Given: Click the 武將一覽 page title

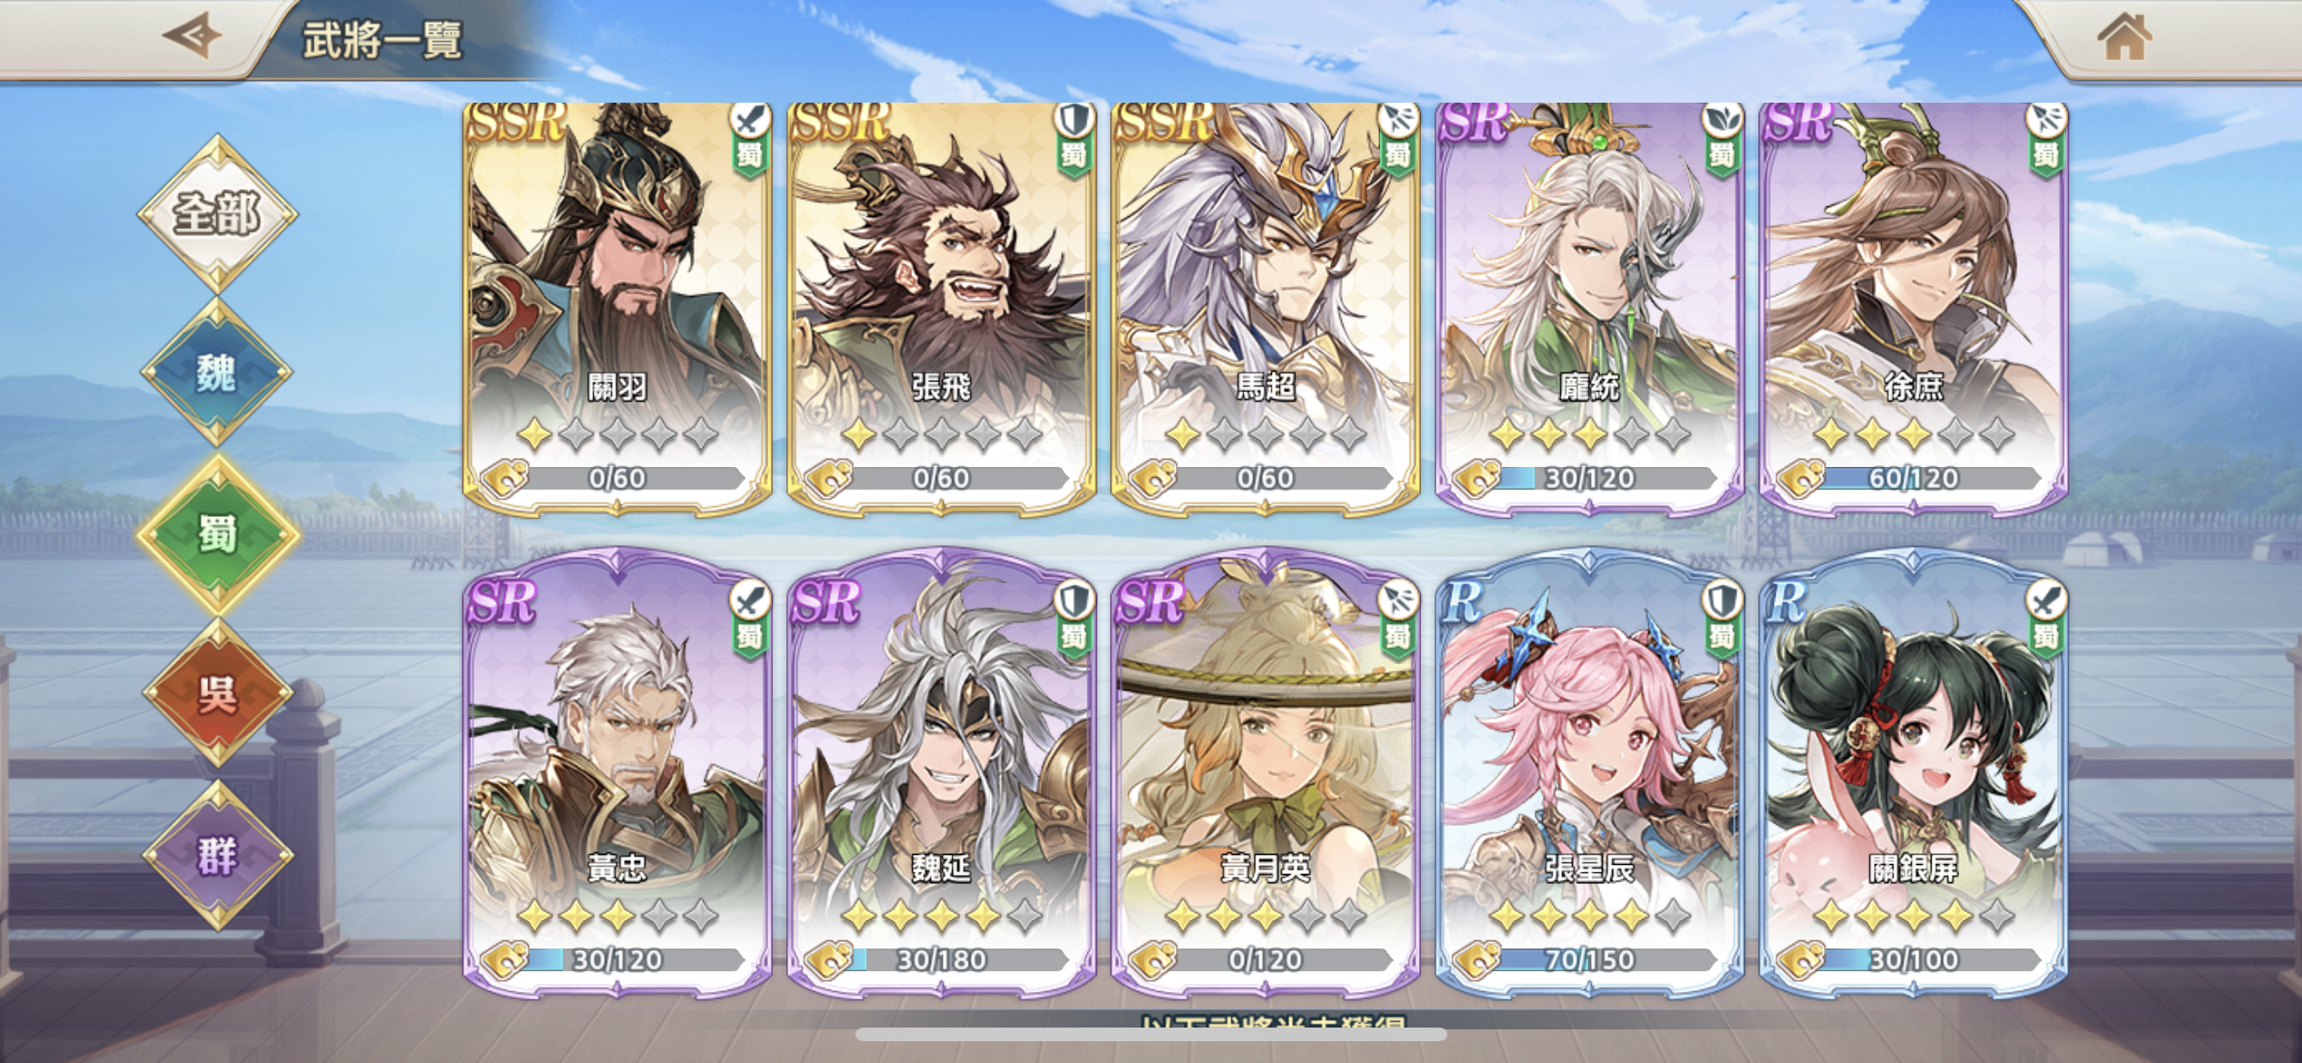Looking at the screenshot, I should click(x=383, y=40).
